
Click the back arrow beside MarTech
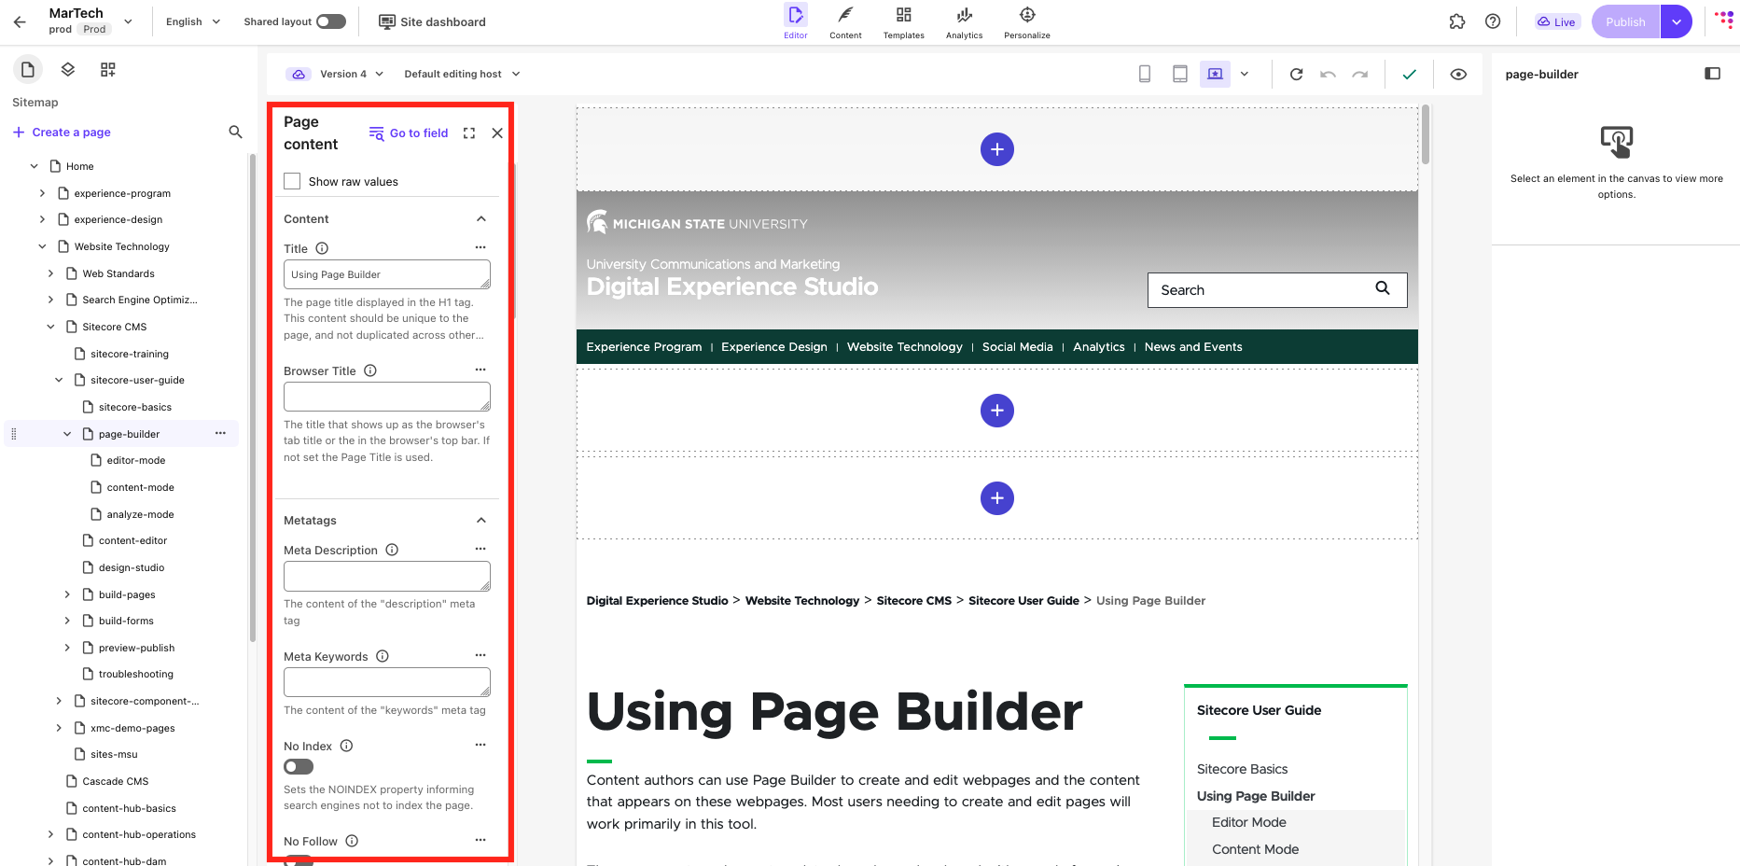click(20, 21)
